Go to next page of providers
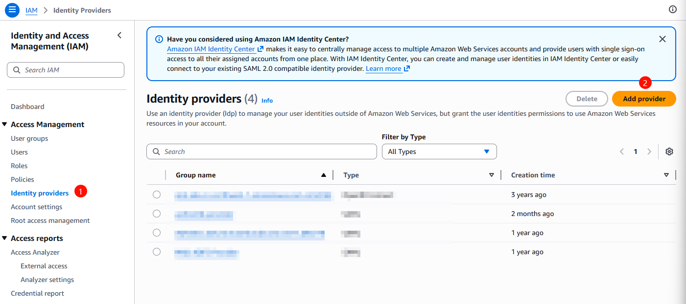This screenshot has height=304, width=686. pyautogui.click(x=649, y=152)
